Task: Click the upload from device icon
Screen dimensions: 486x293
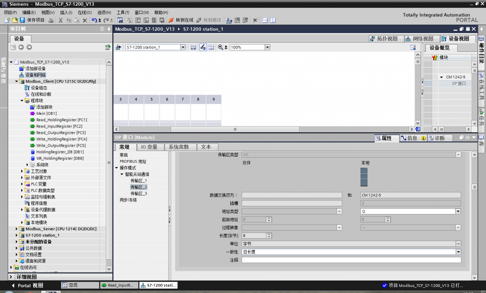Action: pyautogui.click(x=146, y=20)
